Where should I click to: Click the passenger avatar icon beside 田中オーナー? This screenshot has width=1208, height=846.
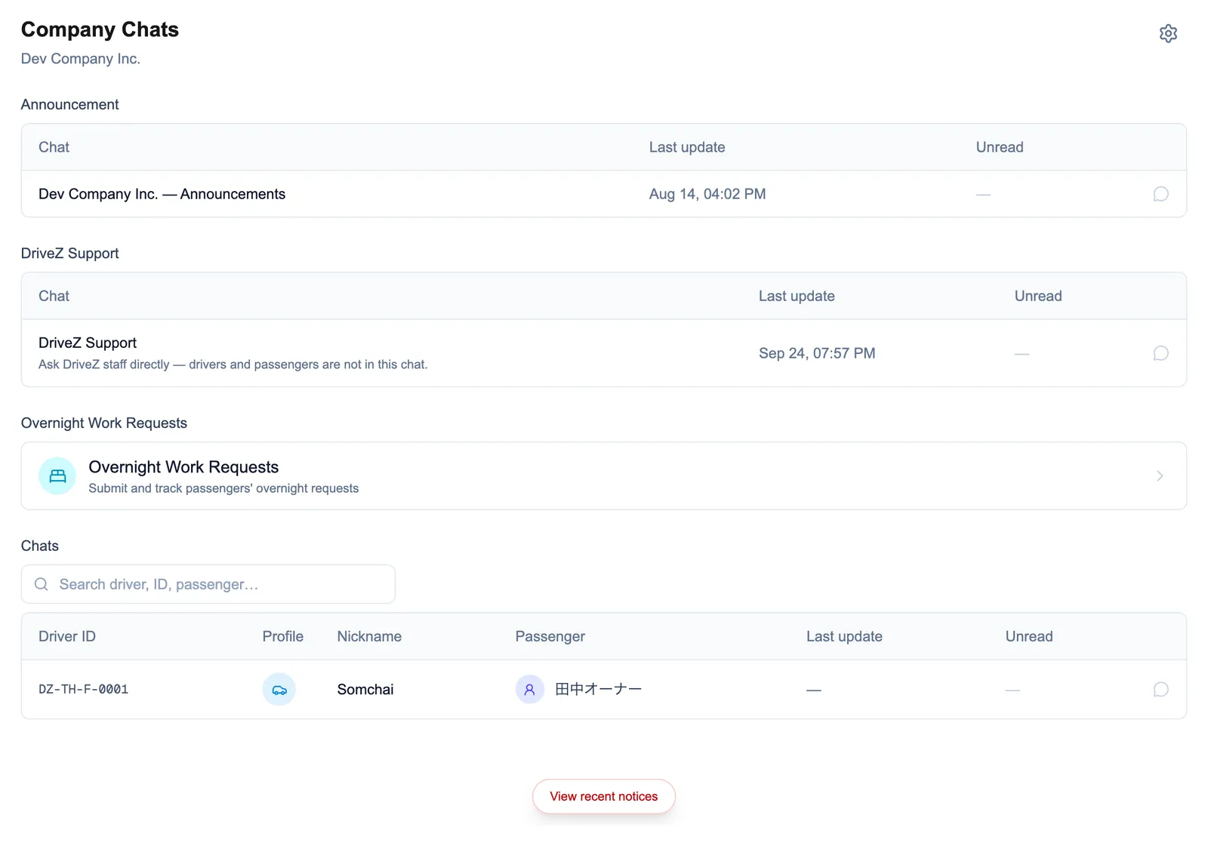(x=529, y=689)
